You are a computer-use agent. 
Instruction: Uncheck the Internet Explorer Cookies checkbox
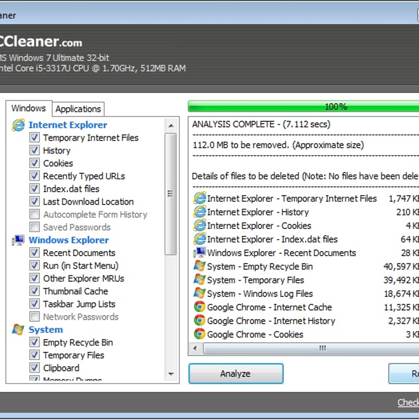click(34, 163)
